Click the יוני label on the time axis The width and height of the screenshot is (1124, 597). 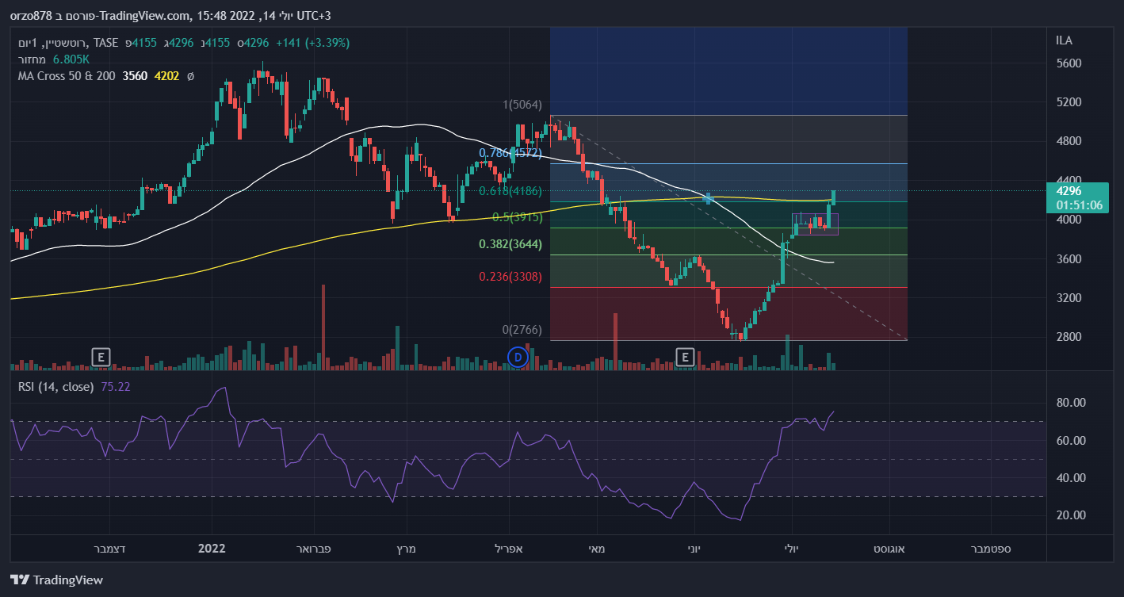click(x=694, y=549)
